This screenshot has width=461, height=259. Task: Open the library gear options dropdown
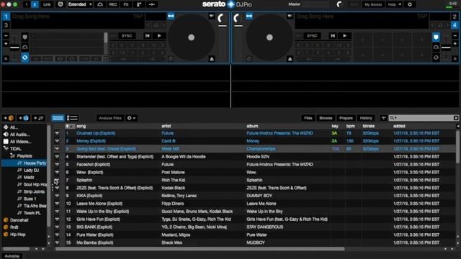131,118
